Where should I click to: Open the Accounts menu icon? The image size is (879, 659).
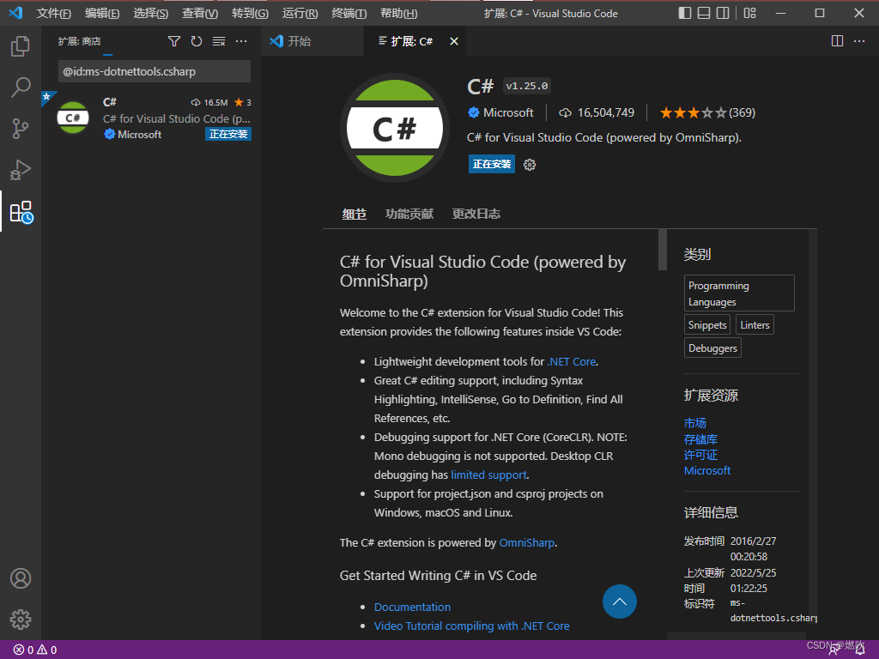click(x=21, y=578)
